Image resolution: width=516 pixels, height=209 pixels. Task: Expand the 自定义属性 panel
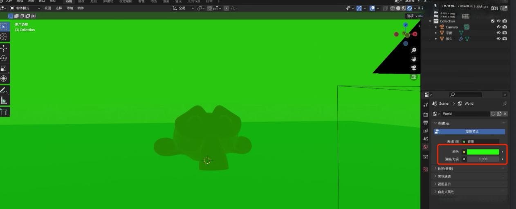(x=469, y=191)
